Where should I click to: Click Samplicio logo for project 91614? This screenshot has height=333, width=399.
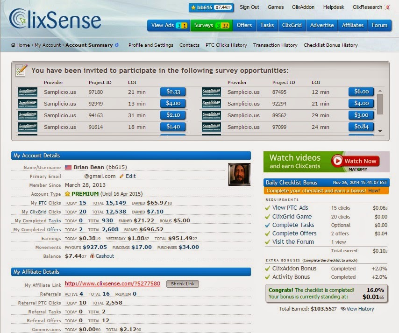tap(28, 127)
